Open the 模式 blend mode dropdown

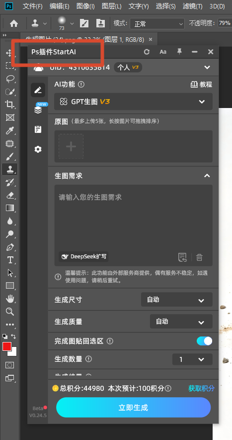pyautogui.click(x=157, y=24)
